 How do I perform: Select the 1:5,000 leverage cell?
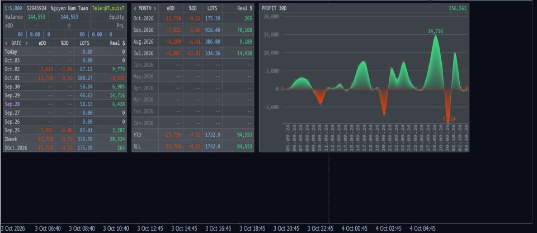point(13,8)
